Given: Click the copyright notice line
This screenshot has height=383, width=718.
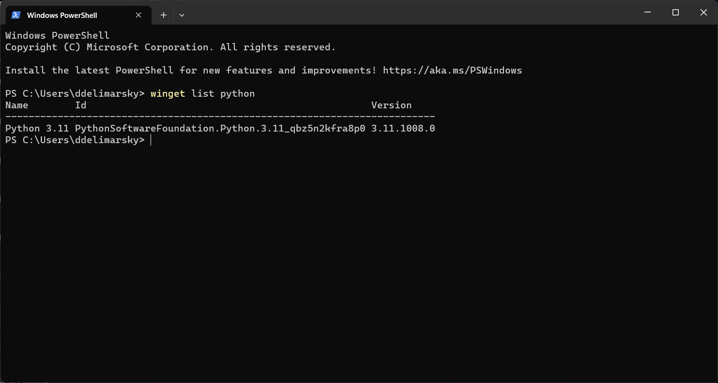Looking at the screenshot, I should (x=169, y=47).
